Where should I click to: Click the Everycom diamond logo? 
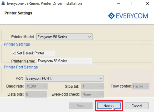click(111, 16)
